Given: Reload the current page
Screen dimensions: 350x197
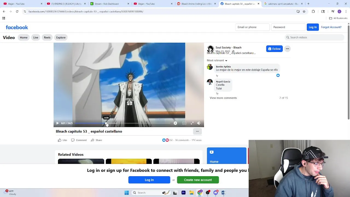Looking at the screenshot, I should click(17, 11).
